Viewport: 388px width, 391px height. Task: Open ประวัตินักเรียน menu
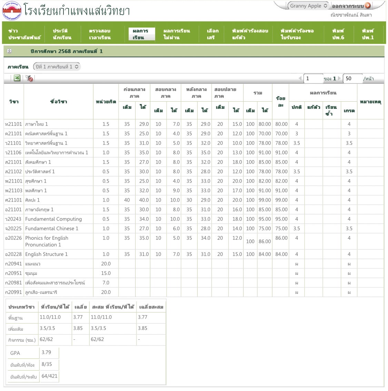pyautogui.click(x=62, y=34)
